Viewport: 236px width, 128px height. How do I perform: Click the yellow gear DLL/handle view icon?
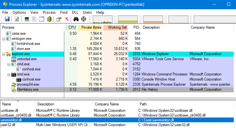[x=49, y=19]
